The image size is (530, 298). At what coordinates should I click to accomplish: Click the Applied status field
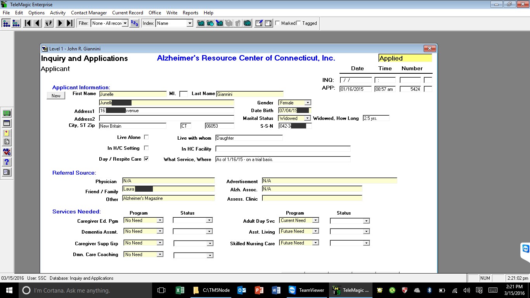tap(405, 58)
